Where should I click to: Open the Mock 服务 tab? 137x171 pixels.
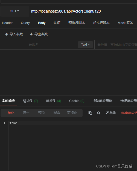pyautogui.click(x=125, y=23)
